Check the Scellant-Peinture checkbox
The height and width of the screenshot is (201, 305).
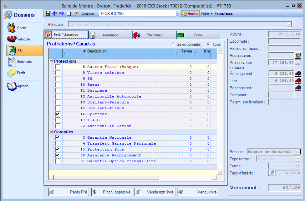58,102
